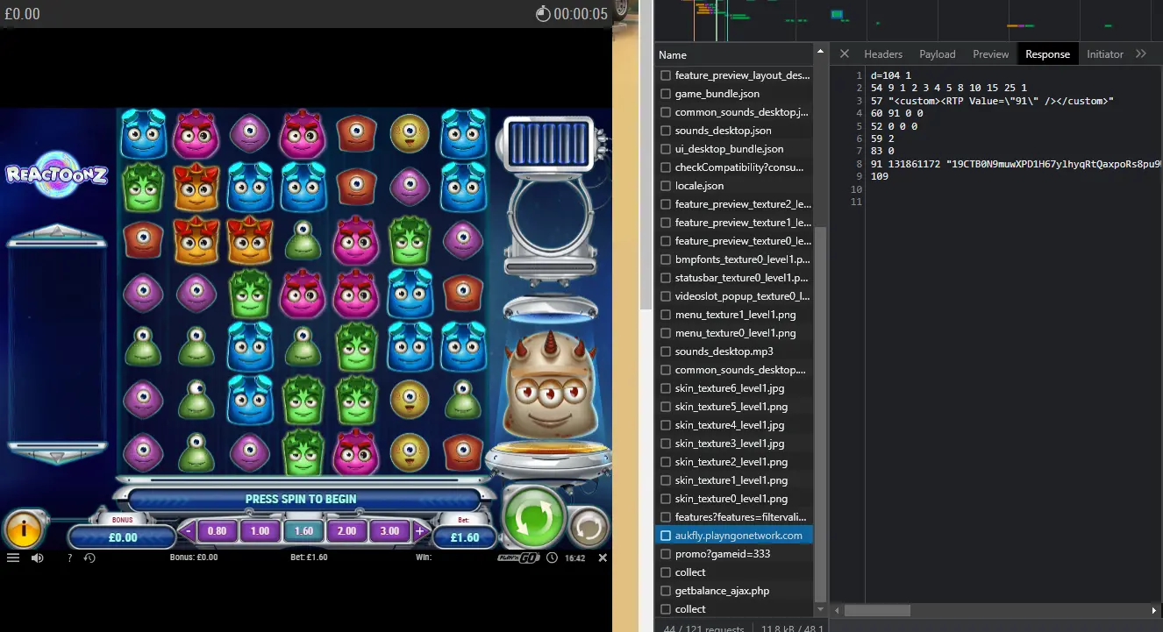Screen dimensions: 1163x632
Task: Tick the locale.json checkbox
Action: 666,186
